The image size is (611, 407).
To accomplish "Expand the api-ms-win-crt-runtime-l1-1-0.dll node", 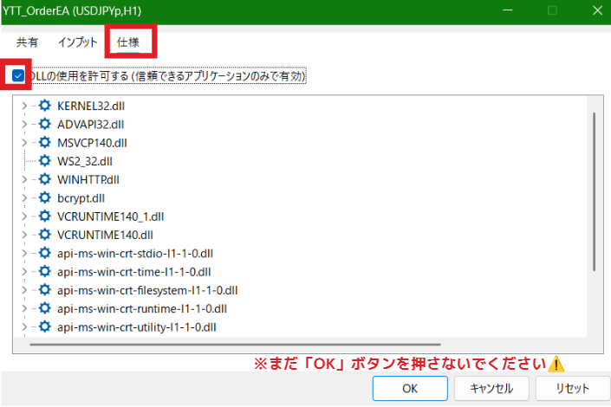I will (x=24, y=308).
